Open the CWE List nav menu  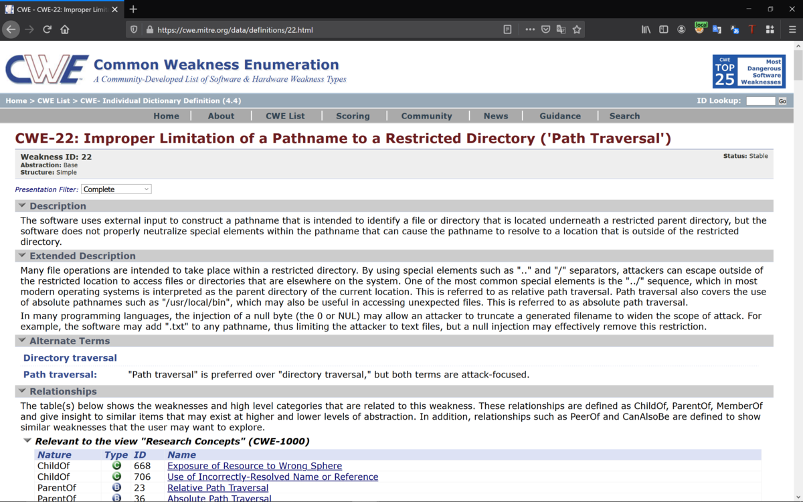(x=285, y=116)
